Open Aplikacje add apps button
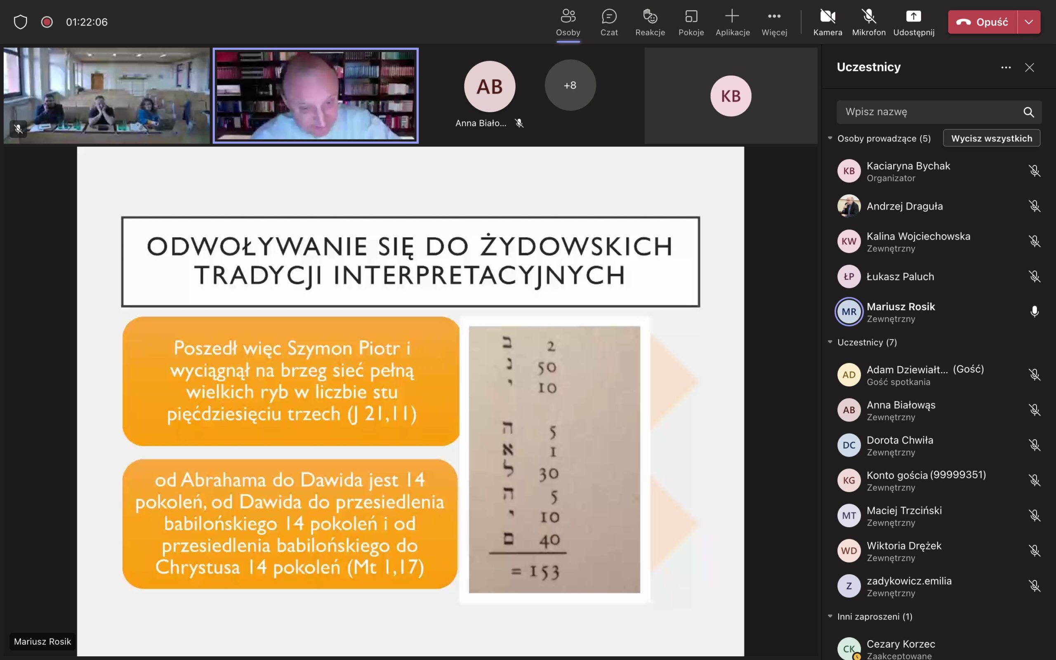1056x660 pixels. [732, 22]
